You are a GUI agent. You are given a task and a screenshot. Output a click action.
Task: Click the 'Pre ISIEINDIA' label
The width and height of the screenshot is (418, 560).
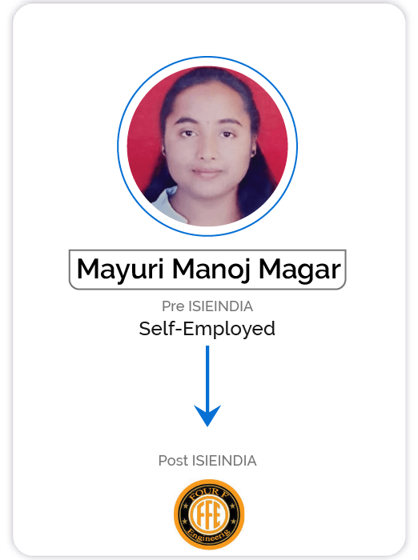(207, 306)
